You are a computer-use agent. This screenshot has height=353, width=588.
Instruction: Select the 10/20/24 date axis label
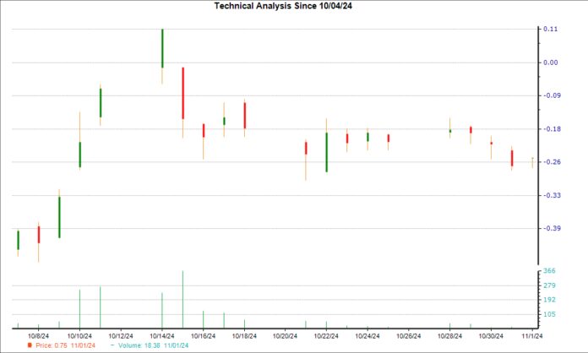click(285, 335)
